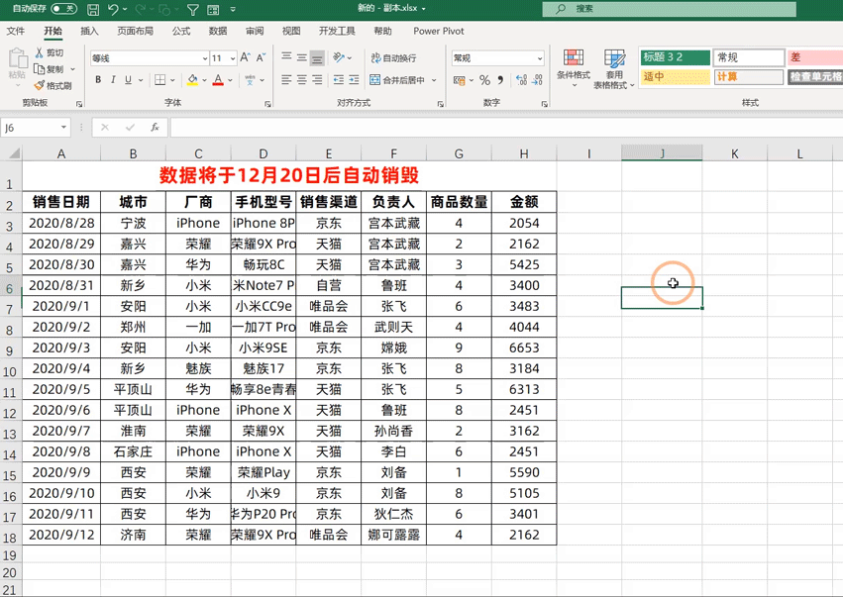Click the Decrease Decimal icon

click(537, 80)
